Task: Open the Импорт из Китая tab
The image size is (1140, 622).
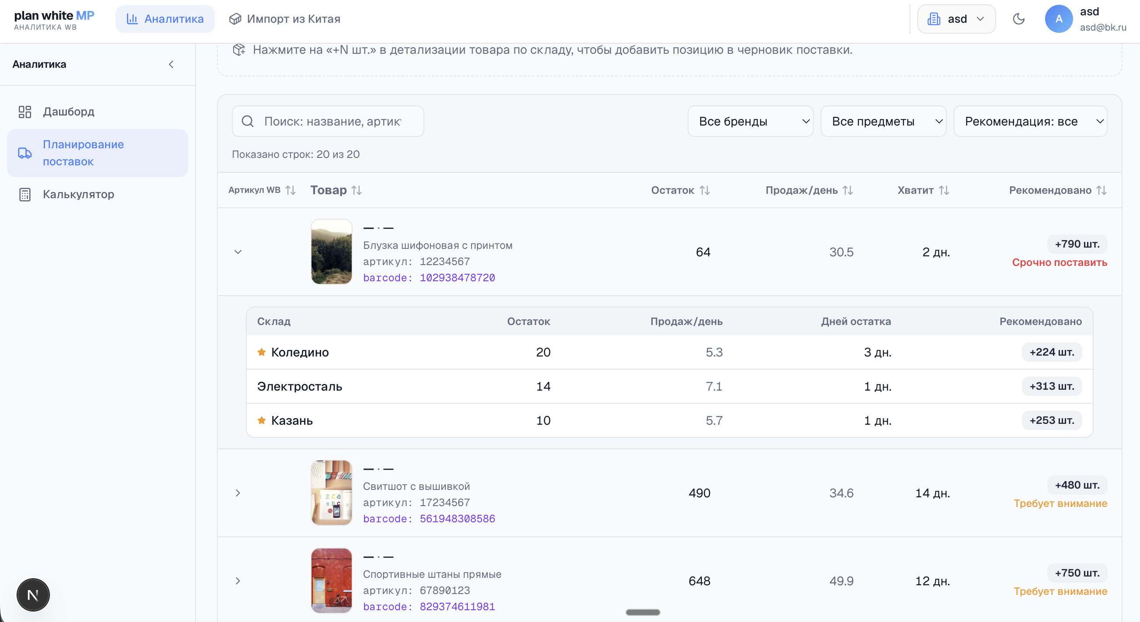Action: click(284, 19)
